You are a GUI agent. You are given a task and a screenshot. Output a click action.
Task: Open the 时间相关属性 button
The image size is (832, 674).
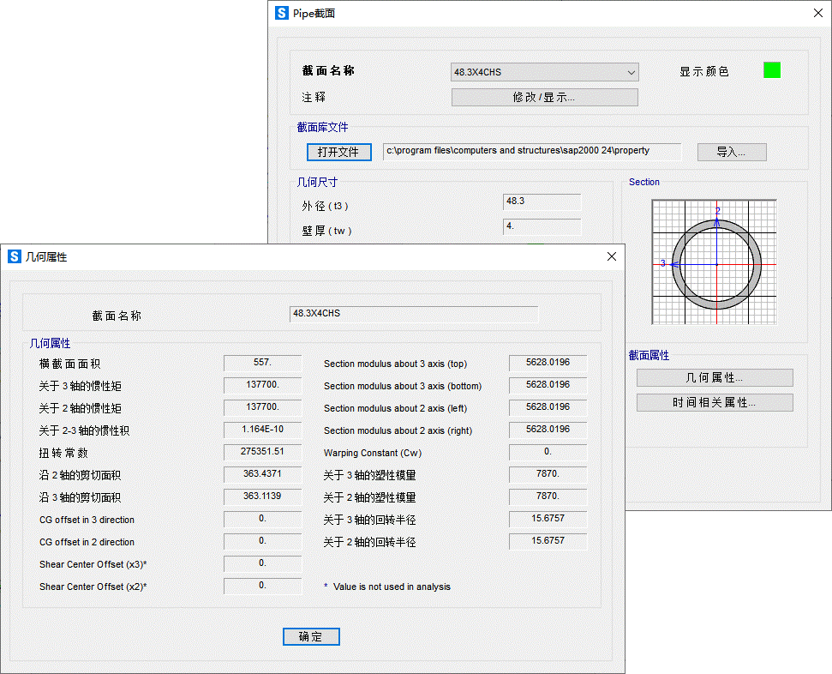coord(714,402)
